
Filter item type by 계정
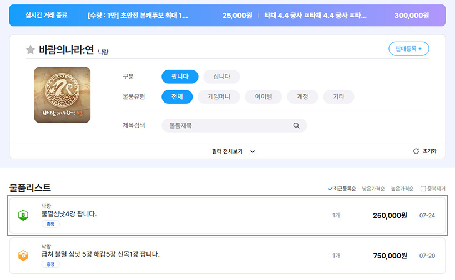coord(302,96)
